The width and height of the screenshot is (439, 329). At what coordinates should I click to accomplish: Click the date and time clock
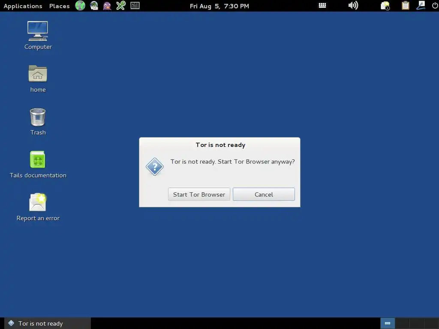click(219, 6)
